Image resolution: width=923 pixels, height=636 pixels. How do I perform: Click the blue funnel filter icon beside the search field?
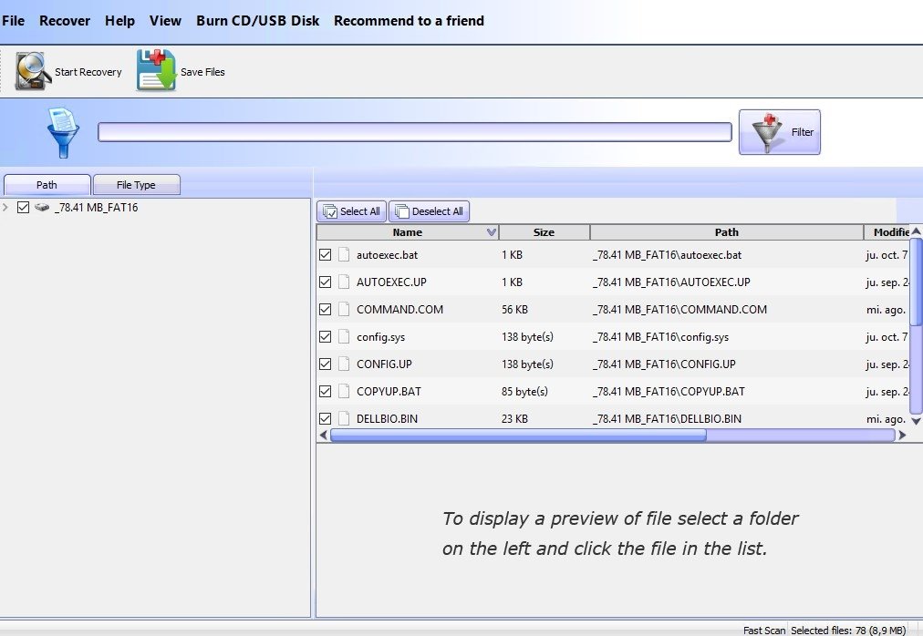pyautogui.click(x=63, y=132)
